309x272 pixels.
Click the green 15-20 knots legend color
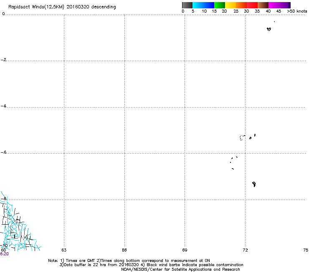tap(220, 5)
